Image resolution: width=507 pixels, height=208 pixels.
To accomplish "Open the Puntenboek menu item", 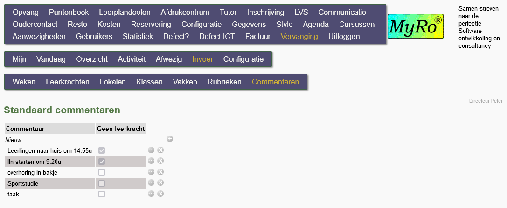I will 69,12.
